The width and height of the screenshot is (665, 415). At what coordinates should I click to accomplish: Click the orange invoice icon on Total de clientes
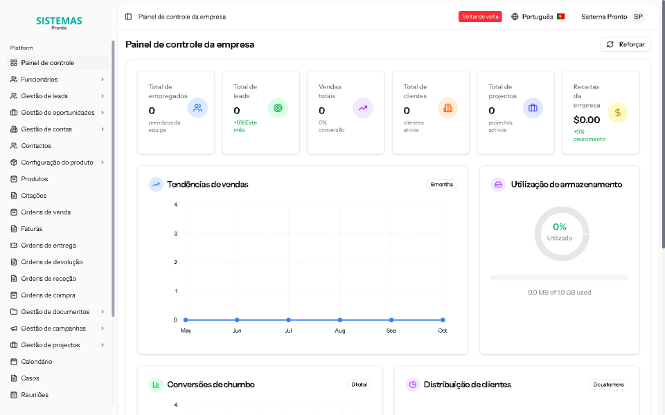click(x=447, y=108)
